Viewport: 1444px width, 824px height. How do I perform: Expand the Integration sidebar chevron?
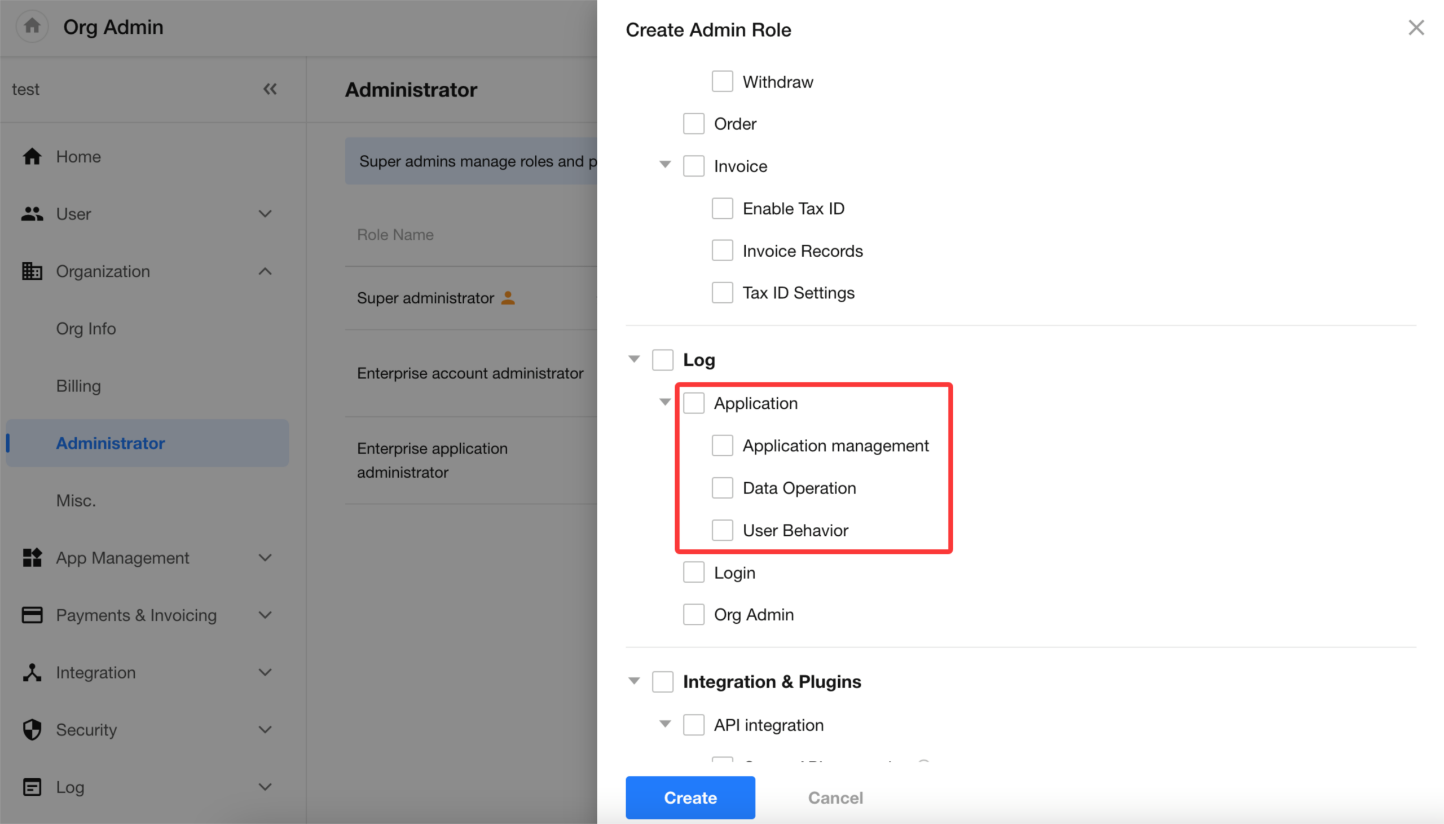(265, 672)
